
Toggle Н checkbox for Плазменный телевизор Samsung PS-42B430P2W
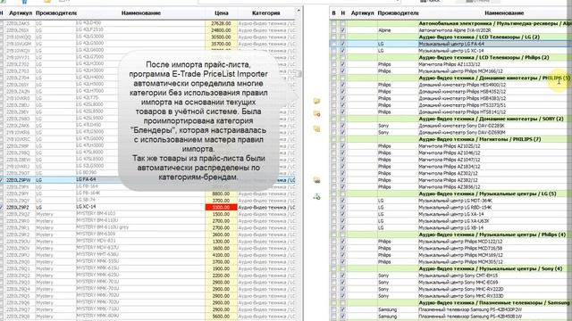[342, 309]
